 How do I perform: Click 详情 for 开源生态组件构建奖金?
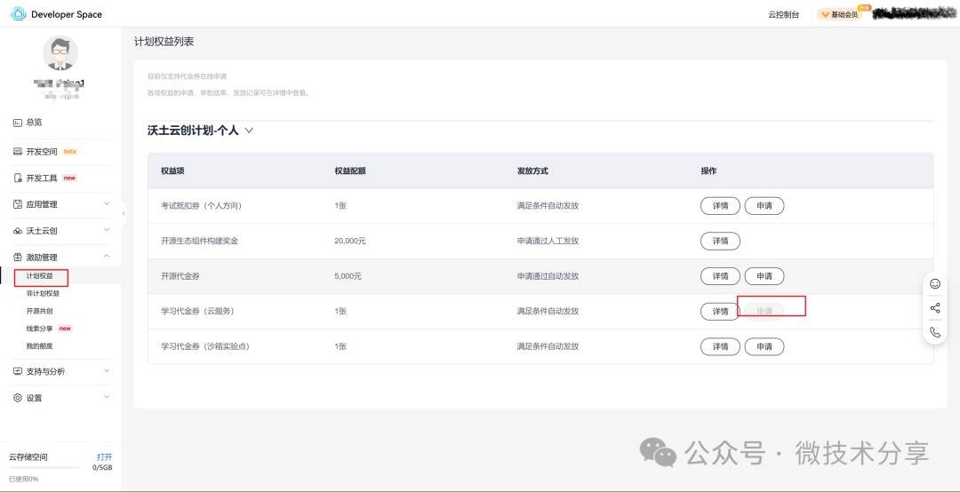pyautogui.click(x=721, y=241)
